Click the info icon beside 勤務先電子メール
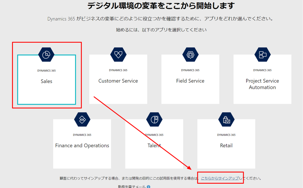This screenshot has height=188, width=303. (148, 187)
